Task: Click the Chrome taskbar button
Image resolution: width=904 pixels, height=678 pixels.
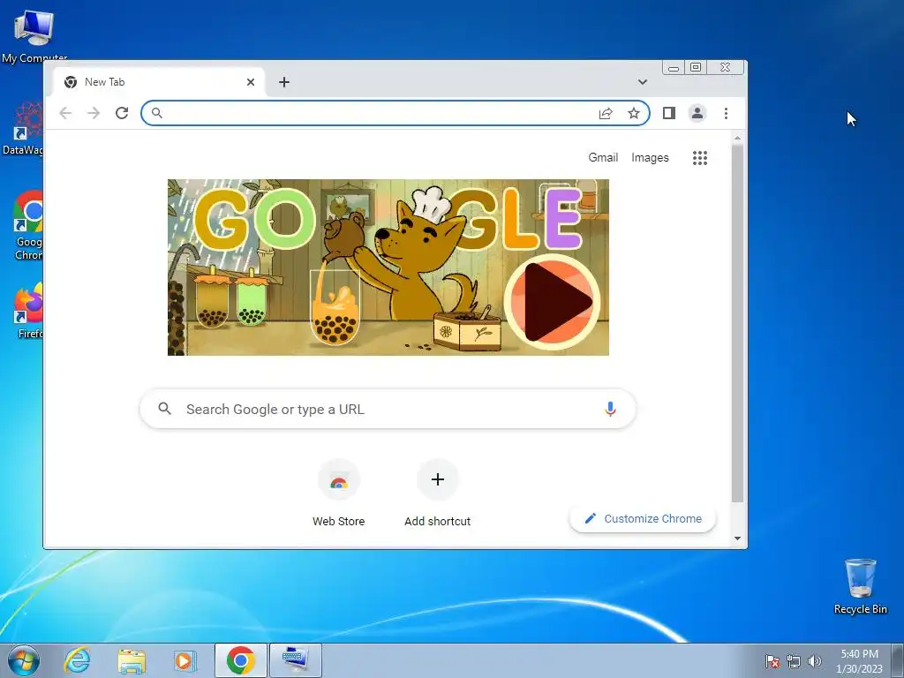Action: 241,660
